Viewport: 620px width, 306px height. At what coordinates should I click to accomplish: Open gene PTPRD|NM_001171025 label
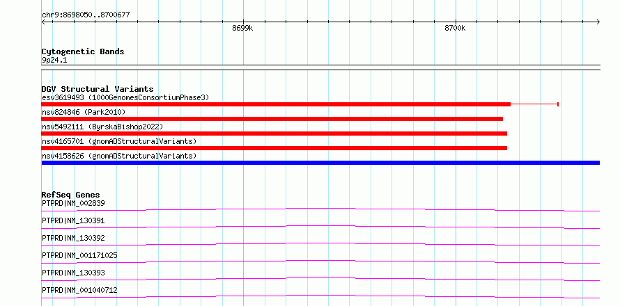pyautogui.click(x=79, y=255)
